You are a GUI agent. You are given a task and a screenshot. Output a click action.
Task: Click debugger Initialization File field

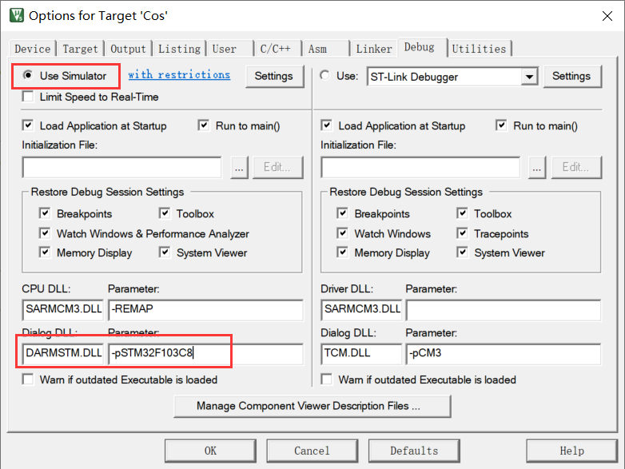coord(420,167)
